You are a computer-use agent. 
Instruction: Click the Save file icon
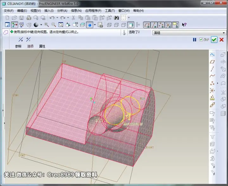tap(22, 18)
